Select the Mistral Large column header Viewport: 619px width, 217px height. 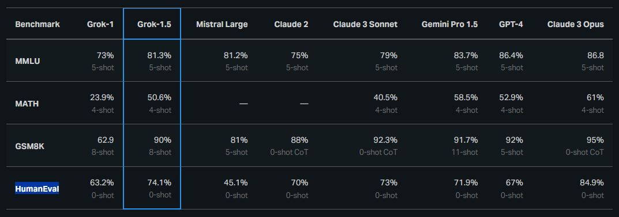click(222, 24)
